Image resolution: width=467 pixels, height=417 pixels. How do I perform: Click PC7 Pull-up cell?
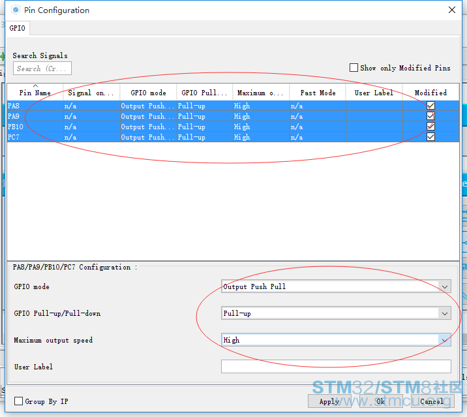(x=205, y=137)
